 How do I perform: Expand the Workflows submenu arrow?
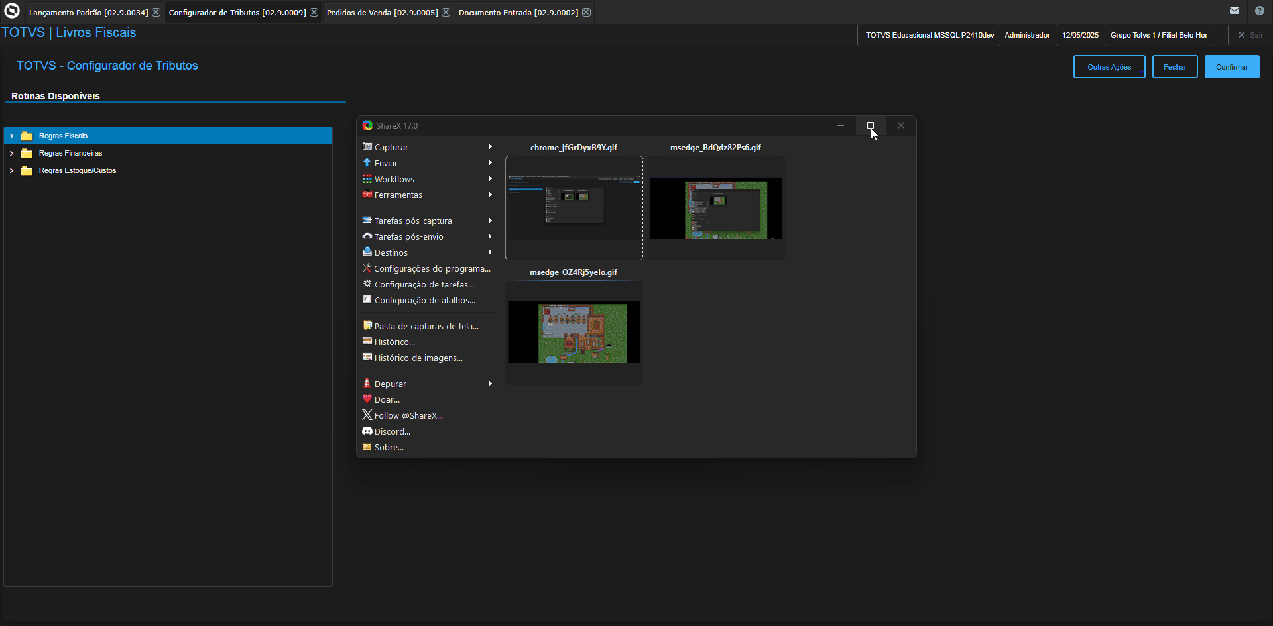(x=491, y=179)
